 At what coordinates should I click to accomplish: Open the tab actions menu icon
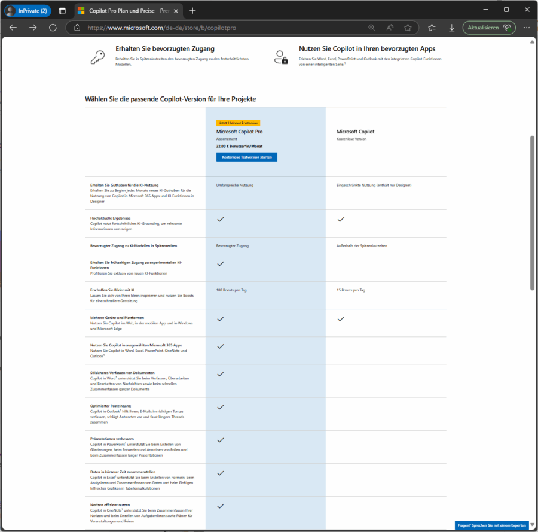62,11
